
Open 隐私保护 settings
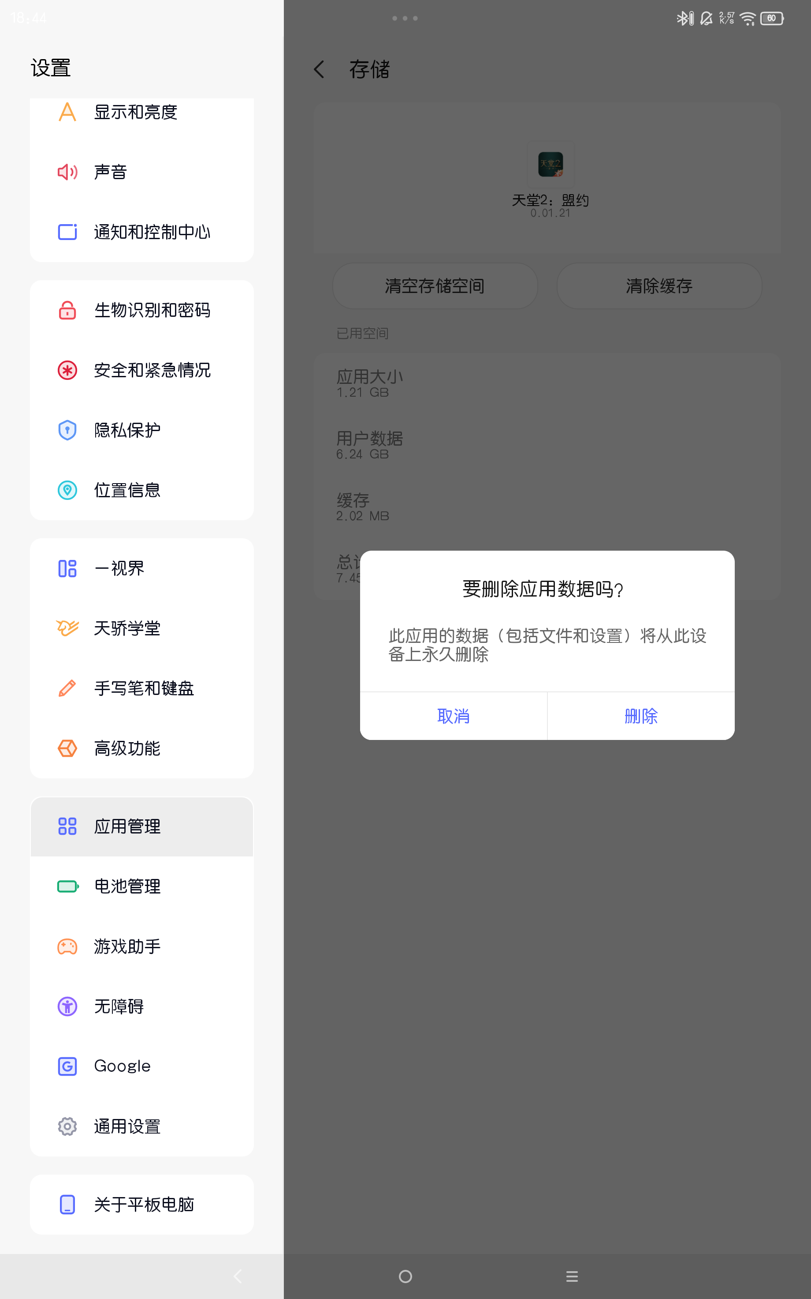click(141, 430)
